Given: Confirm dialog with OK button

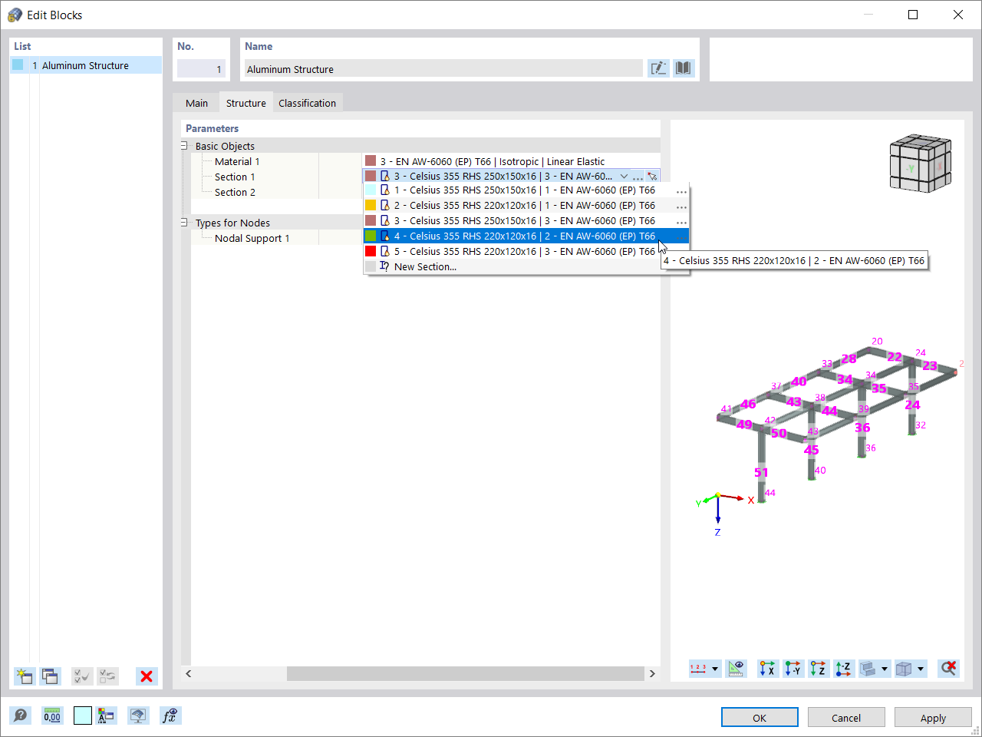Looking at the screenshot, I should (x=760, y=717).
